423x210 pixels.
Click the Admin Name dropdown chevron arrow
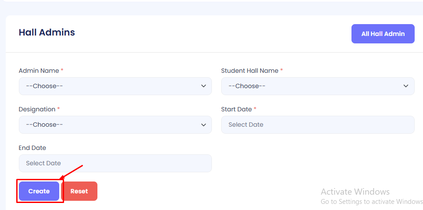204,86
